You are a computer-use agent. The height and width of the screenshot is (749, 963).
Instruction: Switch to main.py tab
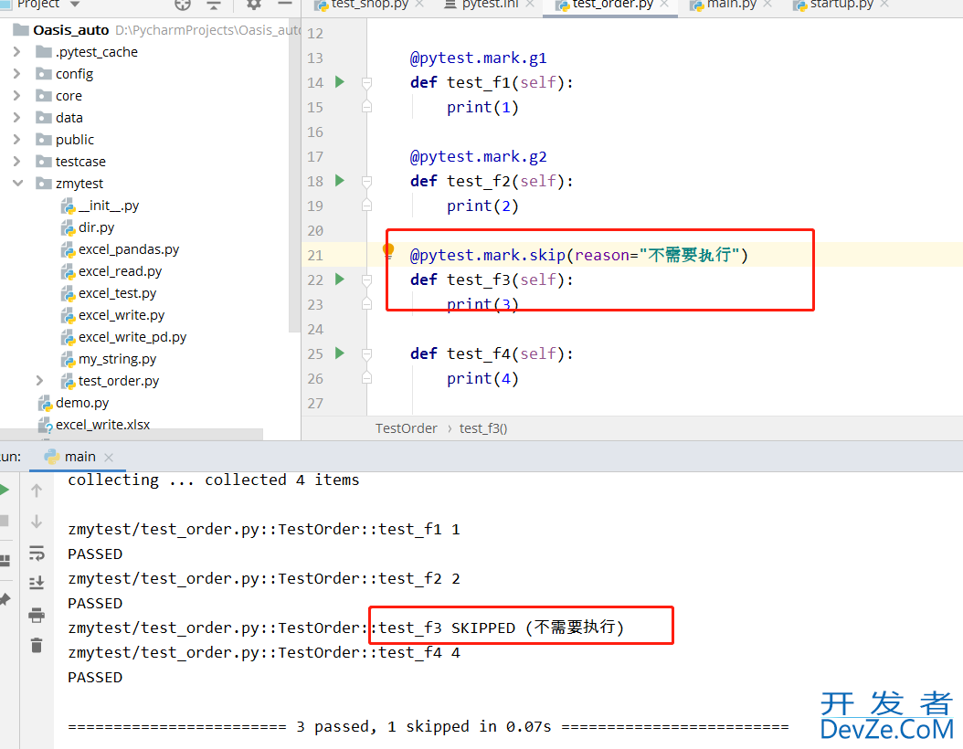[723, 5]
